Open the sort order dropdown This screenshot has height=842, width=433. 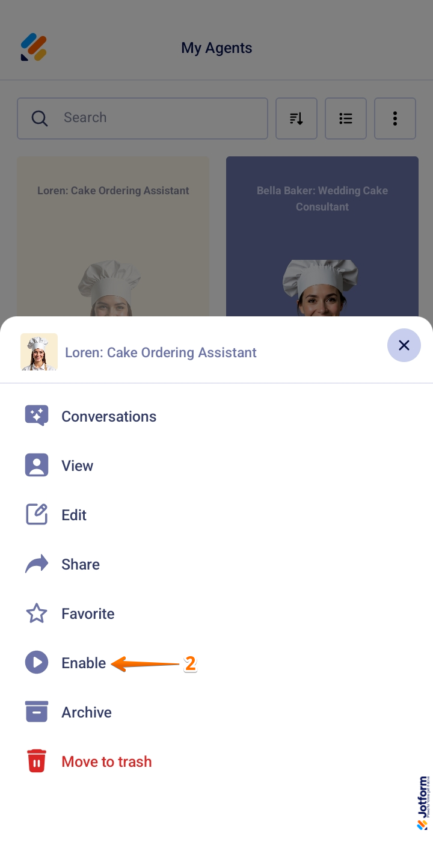point(296,118)
